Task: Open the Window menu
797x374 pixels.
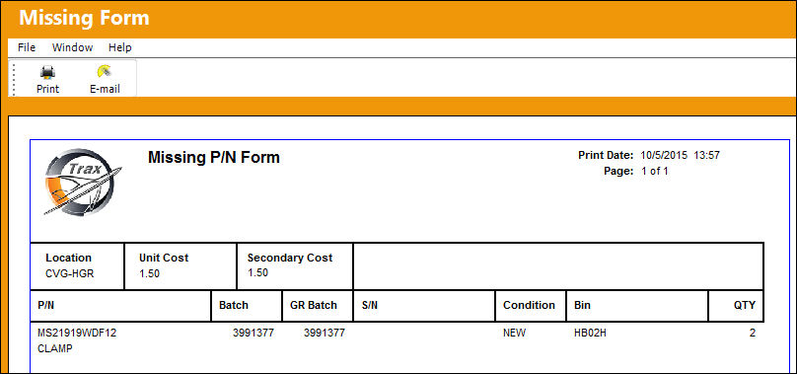Action: pos(72,47)
